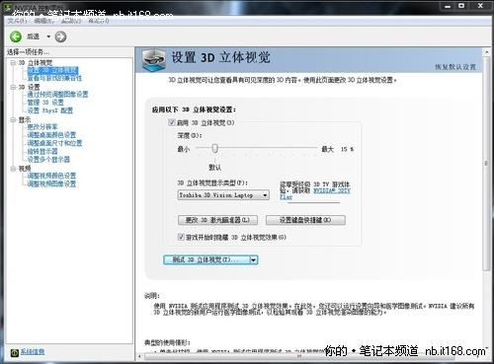
Task: Click the gray Forward arrow icon
Action: [60, 36]
